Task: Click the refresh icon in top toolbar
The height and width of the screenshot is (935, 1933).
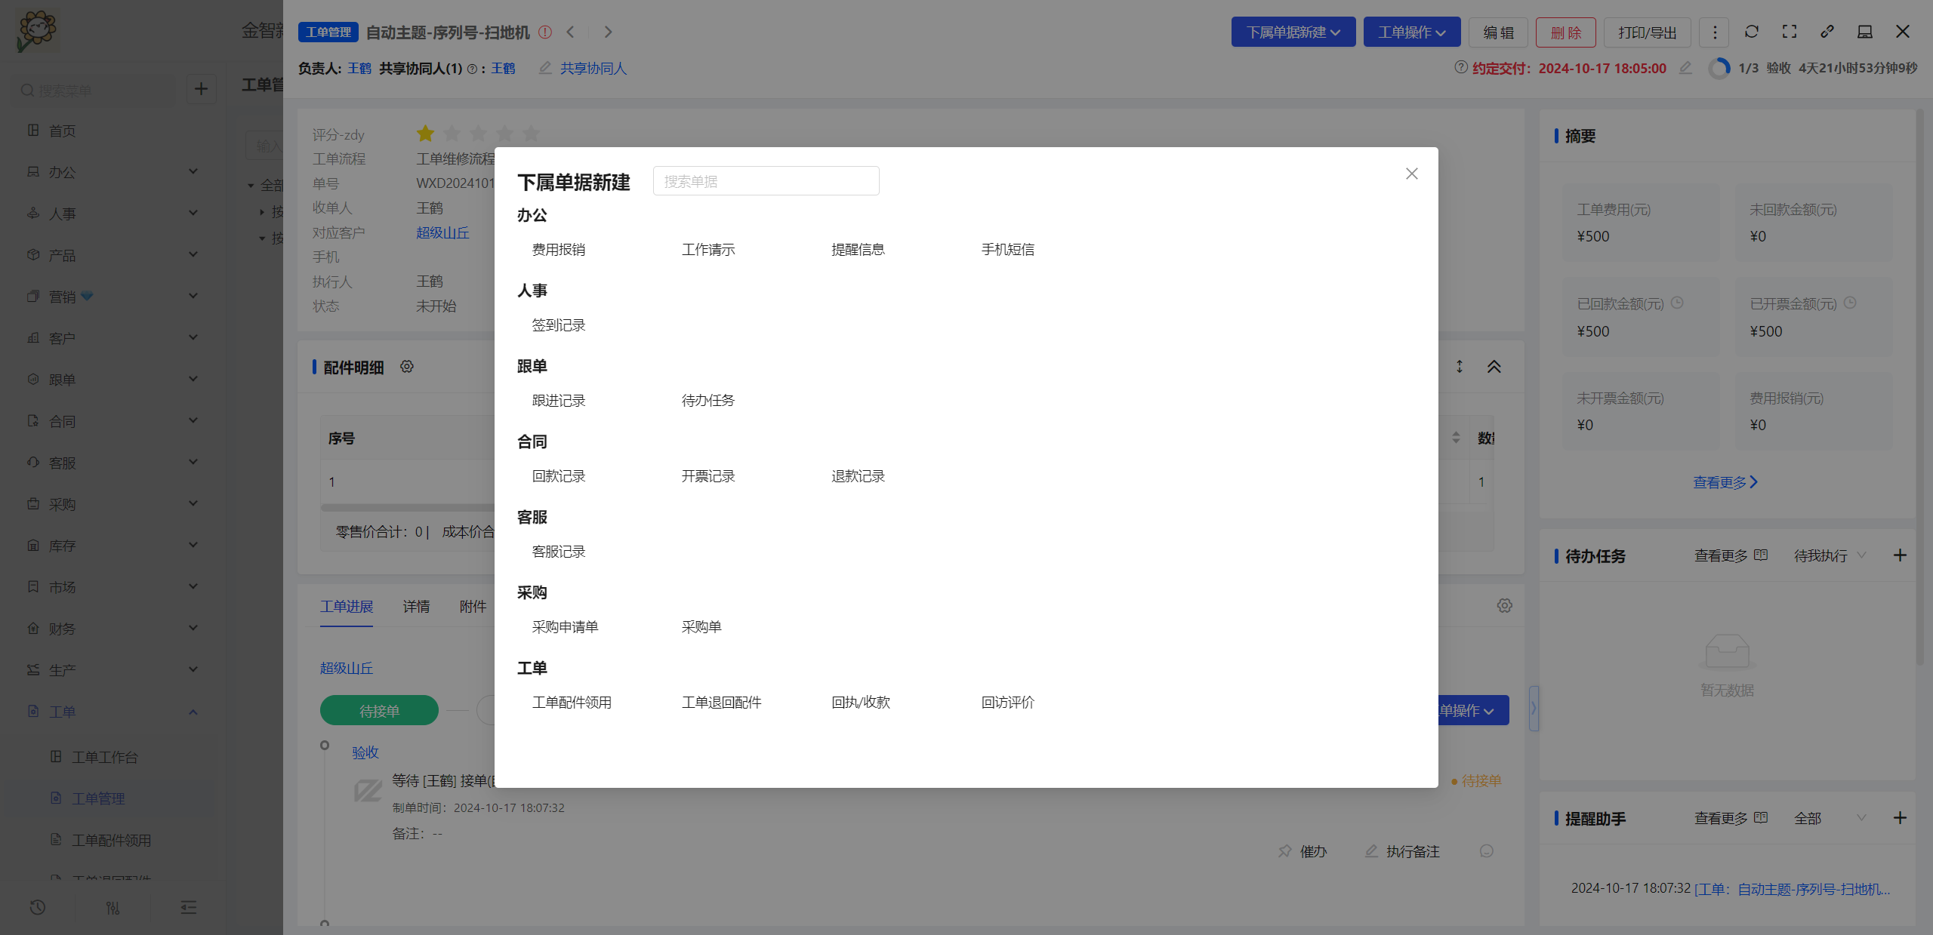Action: (1752, 32)
